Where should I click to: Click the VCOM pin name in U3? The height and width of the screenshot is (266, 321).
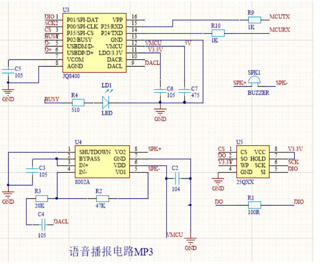pyautogui.click(x=75, y=60)
